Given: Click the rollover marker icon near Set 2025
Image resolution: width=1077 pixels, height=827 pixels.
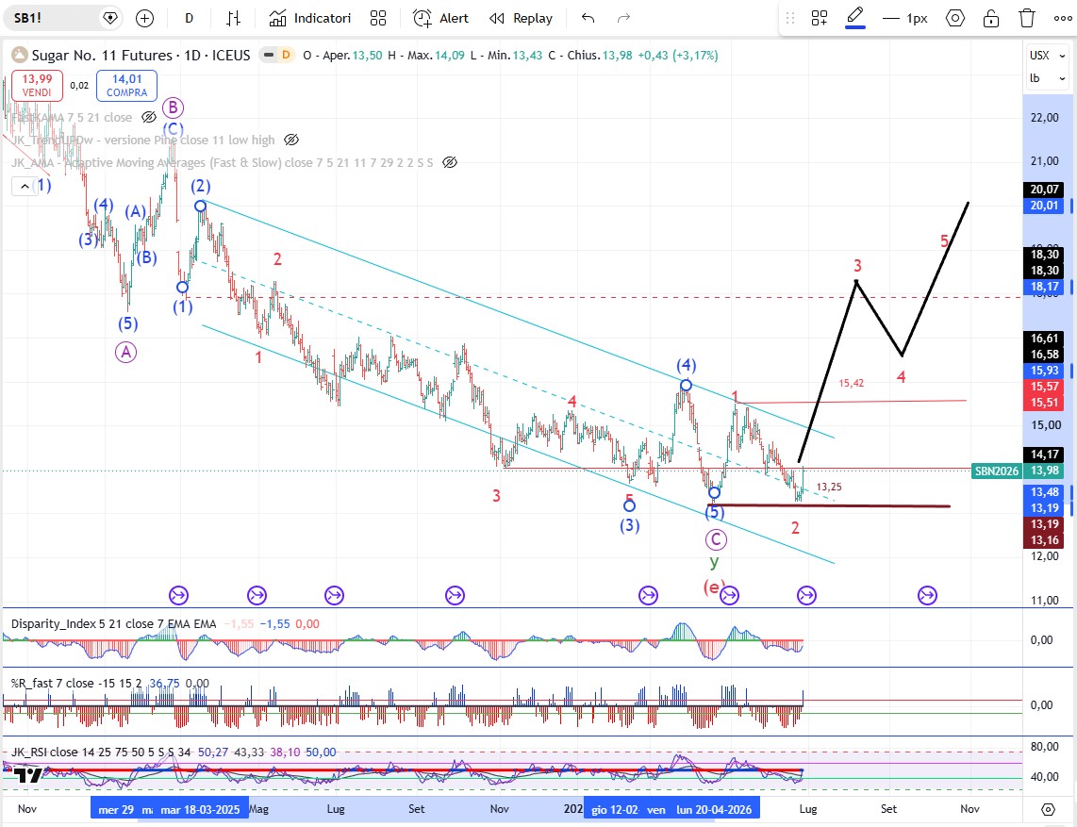Looking at the screenshot, I should click(455, 596).
